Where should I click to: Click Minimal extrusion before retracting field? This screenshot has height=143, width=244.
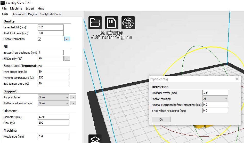pos(215,105)
